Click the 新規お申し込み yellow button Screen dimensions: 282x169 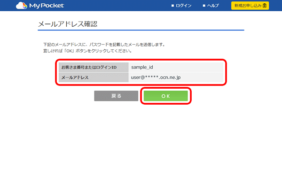(250, 6)
